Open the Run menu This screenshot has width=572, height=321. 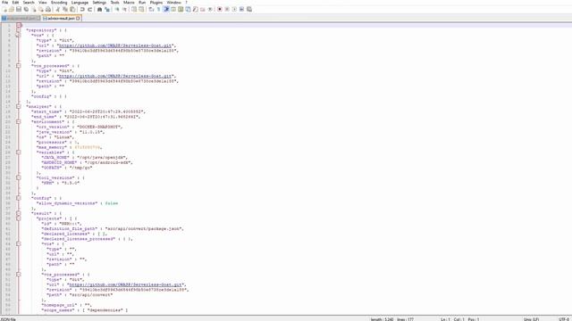coord(142,3)
